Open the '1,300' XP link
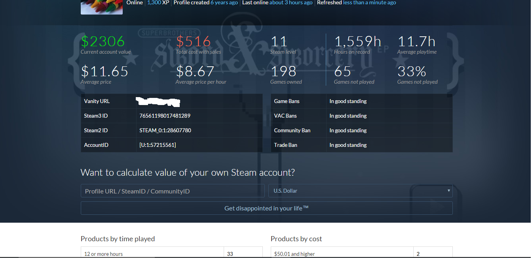 point(154,3)
